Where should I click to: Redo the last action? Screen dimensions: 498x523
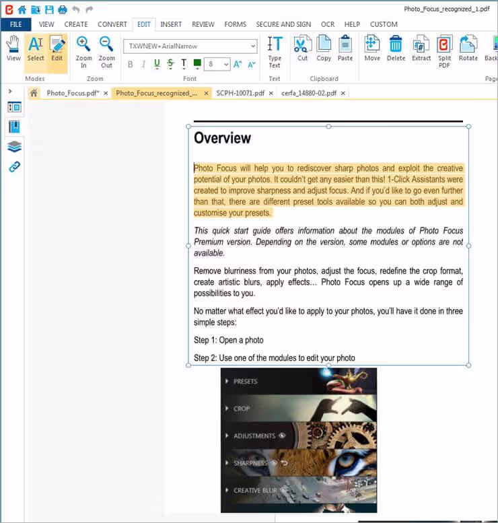point(90,9)
